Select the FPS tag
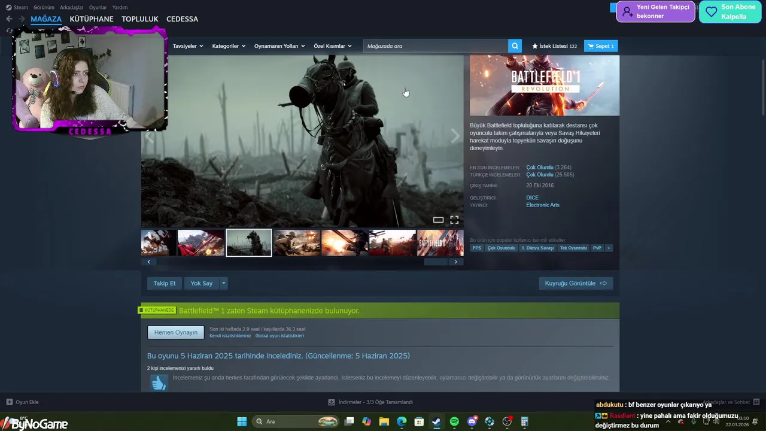The height and width of the screenshot is (431, 766). click(x=477, y=248)
